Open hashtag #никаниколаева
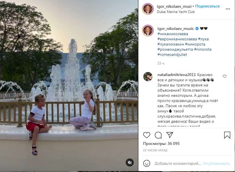The height and width of the screenshot is (172, 235). point(173,34)
